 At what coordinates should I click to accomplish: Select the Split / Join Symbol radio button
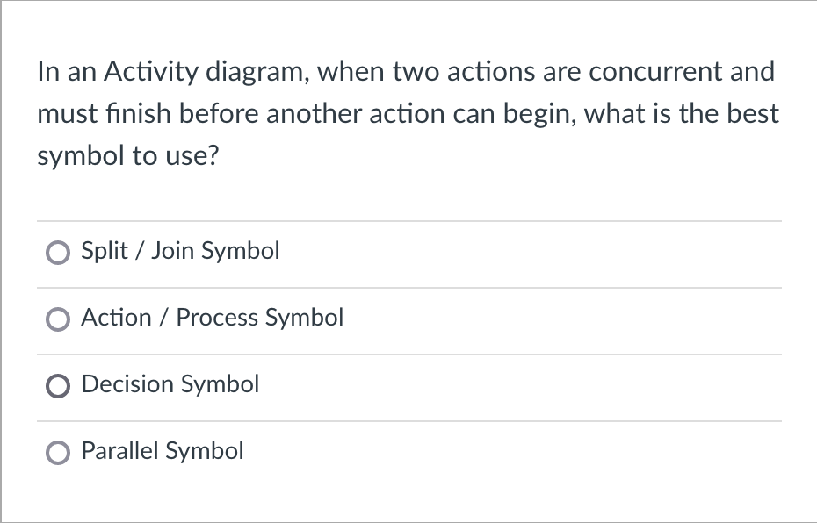pyautogui.click(x=57, y=252)
